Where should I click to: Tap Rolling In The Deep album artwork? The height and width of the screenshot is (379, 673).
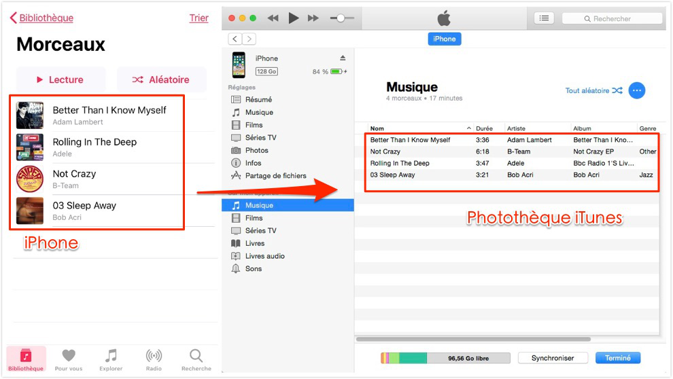[x=30, y=147]
